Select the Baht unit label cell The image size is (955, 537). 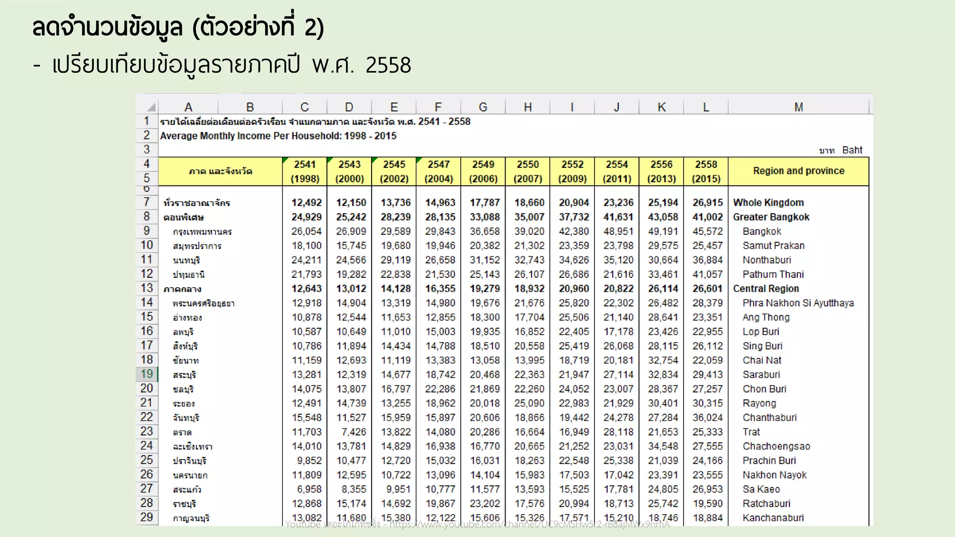(851, 150)
